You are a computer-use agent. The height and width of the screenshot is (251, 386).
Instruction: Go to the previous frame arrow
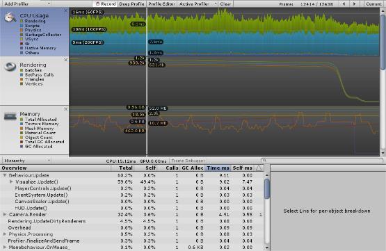click(344, 3)
